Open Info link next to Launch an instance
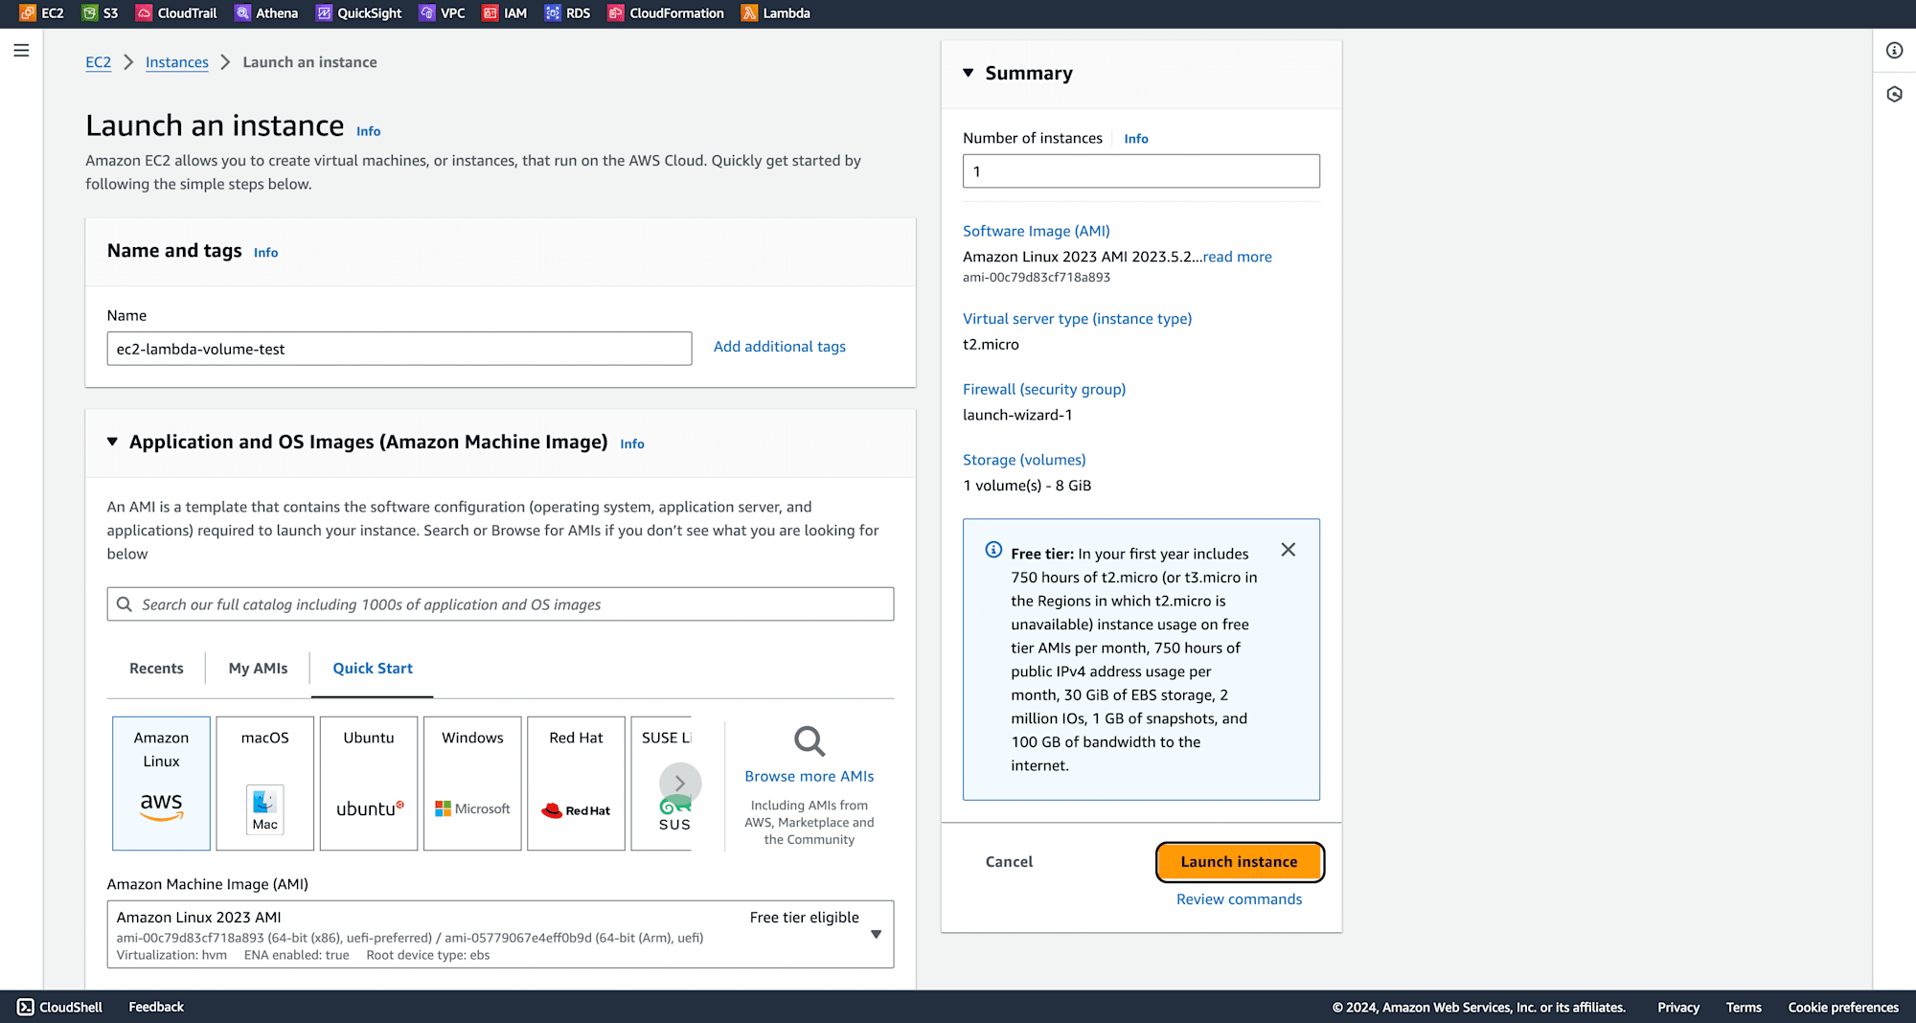 pyautogui.click(x=369, y=131)
